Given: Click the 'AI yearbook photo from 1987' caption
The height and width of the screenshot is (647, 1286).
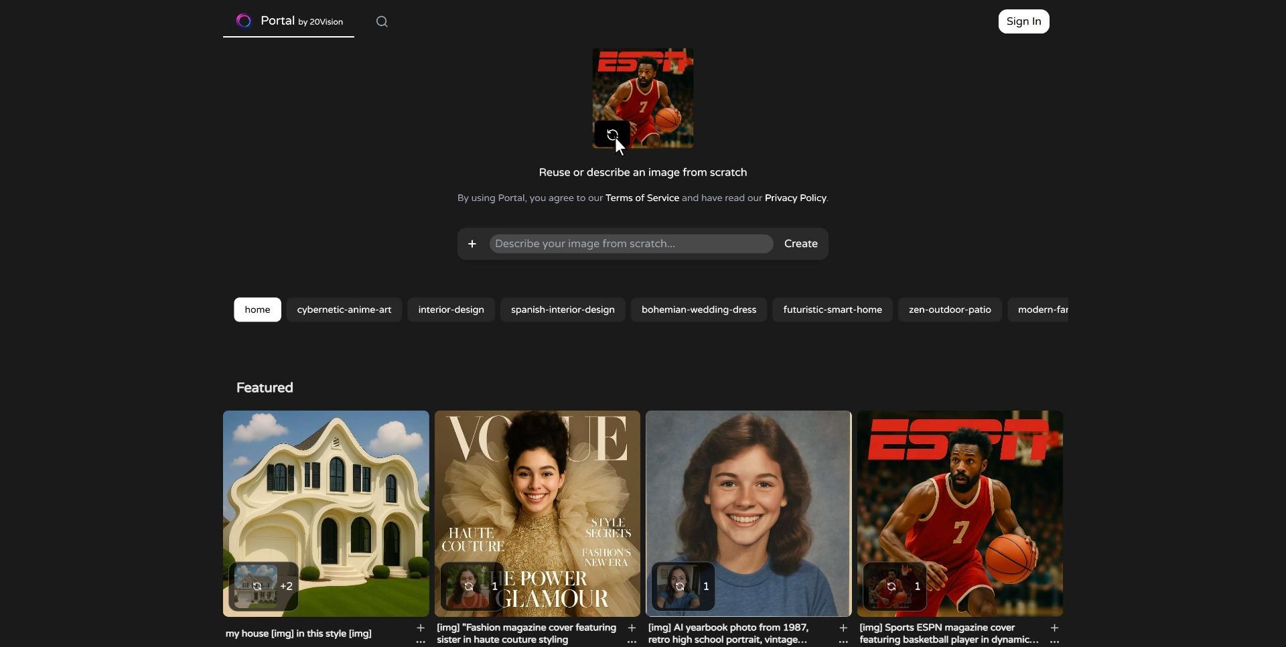Looking at the screenshot, I should click(x=729, y=634).
